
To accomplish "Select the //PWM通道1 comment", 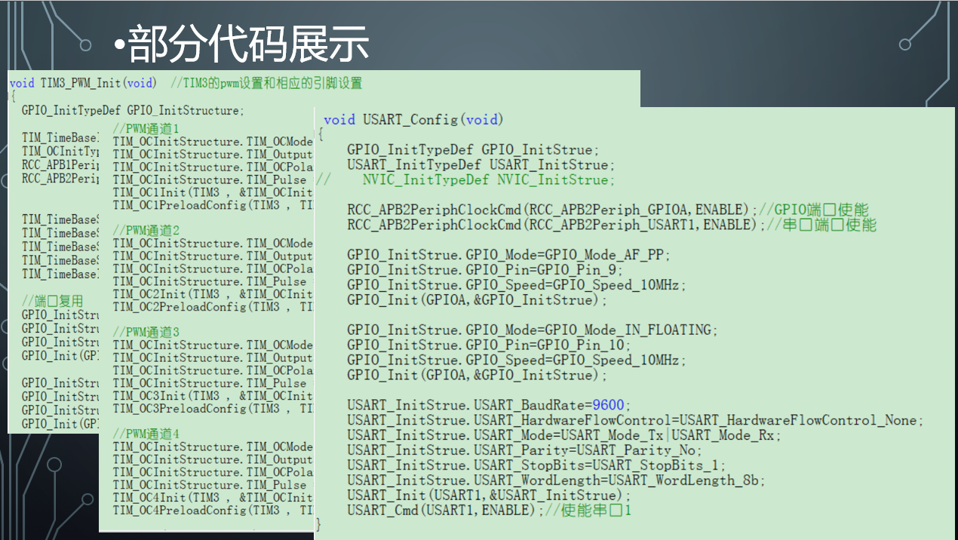I will [x=146, y=128].
